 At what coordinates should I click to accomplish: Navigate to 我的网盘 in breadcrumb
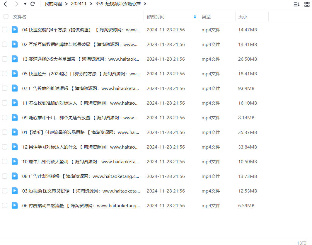coord(53,4)
